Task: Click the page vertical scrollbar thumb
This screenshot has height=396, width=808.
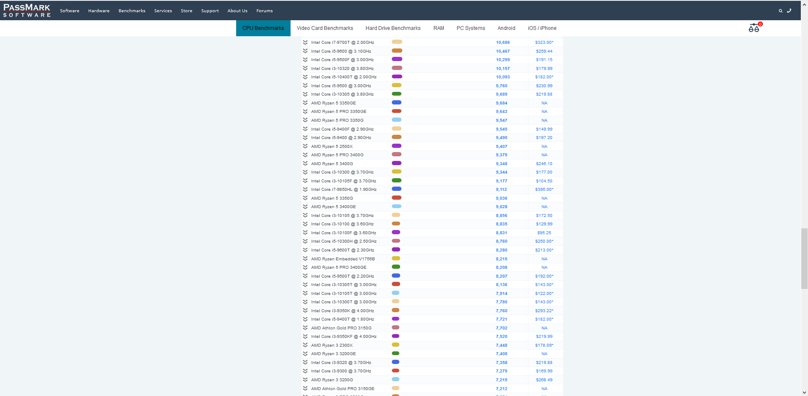Action: point(804,258)
